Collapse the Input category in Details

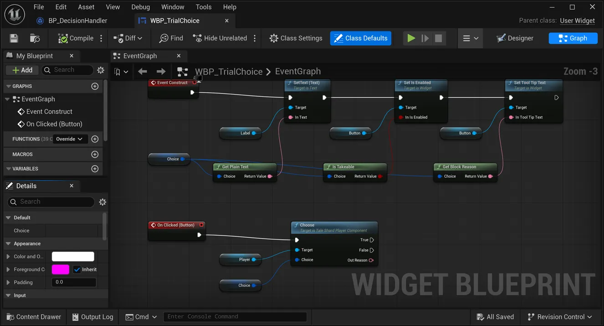pyautogui.click(x=8, y=296)
